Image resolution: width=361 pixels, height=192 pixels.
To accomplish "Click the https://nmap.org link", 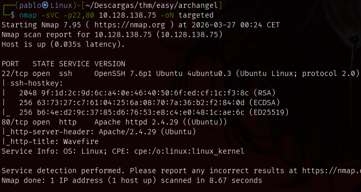I will (x=130, y=25).
